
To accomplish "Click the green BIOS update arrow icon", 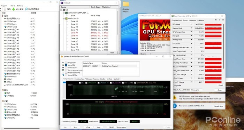I will coord(13,9).
